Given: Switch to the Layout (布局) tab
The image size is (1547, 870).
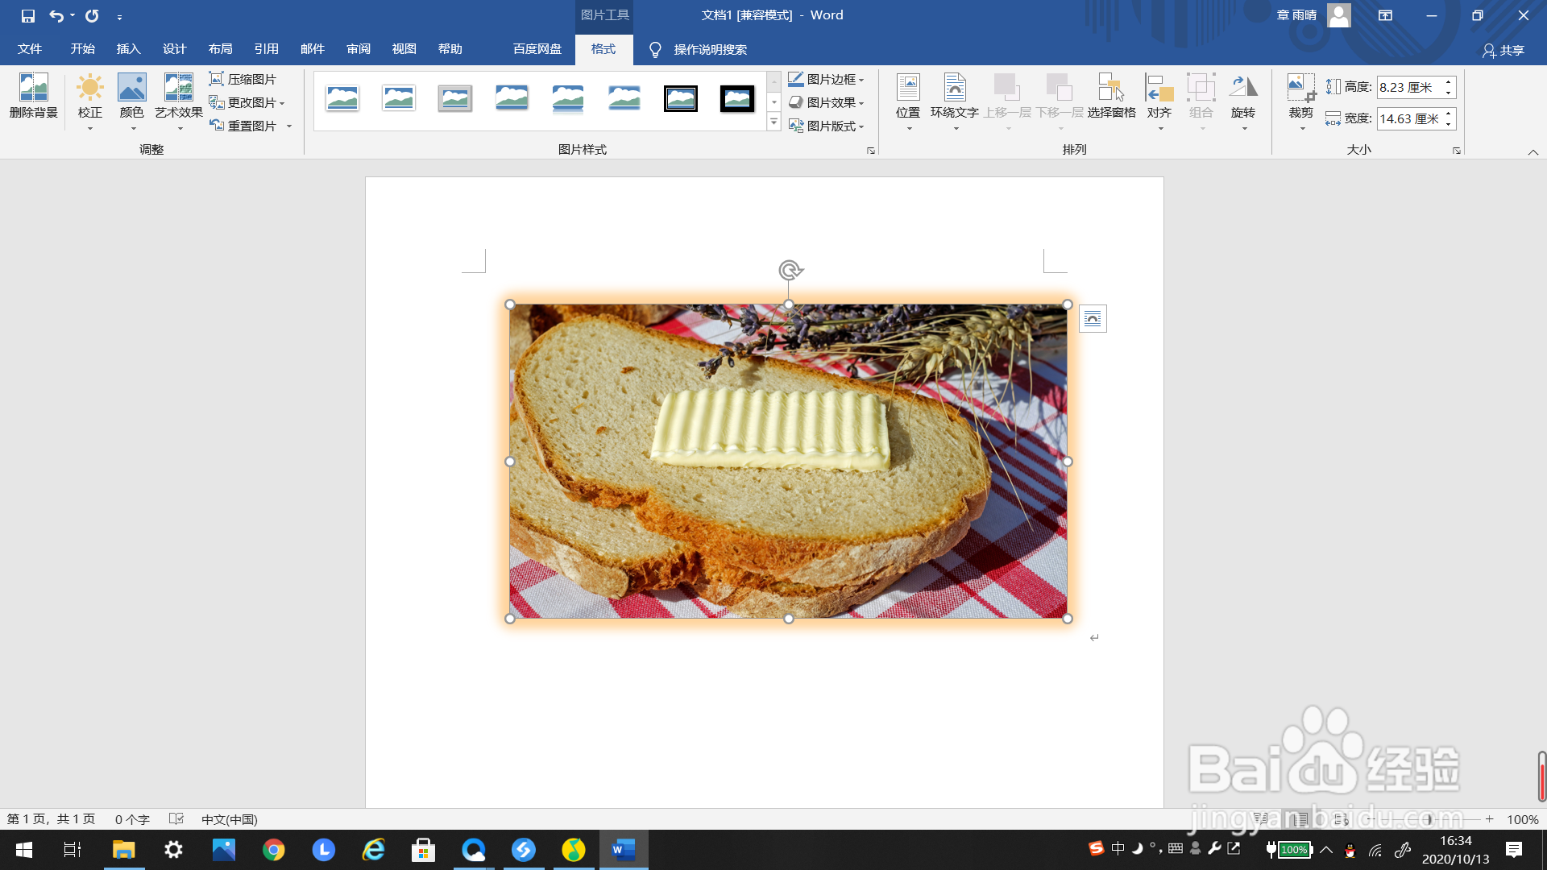Looking at the screenshot, I should (221, 49).
